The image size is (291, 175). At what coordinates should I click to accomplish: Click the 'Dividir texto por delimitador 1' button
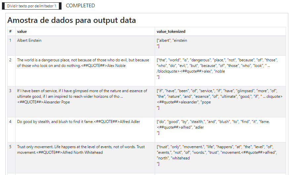[31, 6]
